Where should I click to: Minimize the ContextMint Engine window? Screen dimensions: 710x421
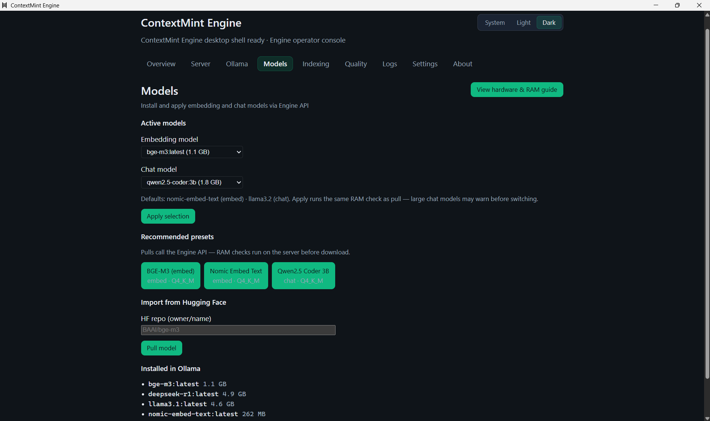pos(656,5)
